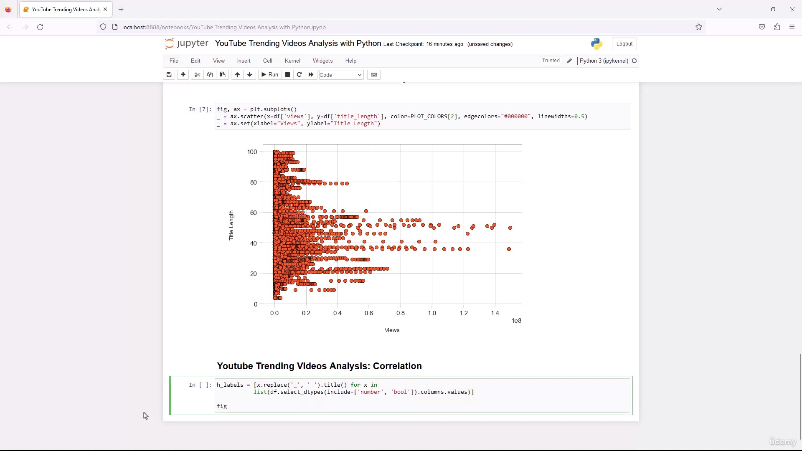Toggle the Trusted notebook indicator
Viewport: 802px width, 451px height.
(x=551, y=61)
